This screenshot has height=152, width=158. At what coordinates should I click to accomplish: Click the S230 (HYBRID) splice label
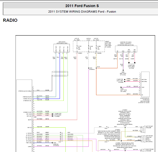[x=92, y=69]
